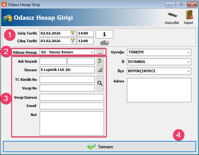The image size is (199, 155).
Task: Expand the Odasız Hesap dropdown
Action: click(x=92, y=52)
